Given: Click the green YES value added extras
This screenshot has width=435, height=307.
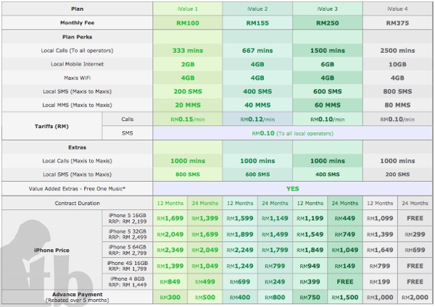Looking at the screenshot, I should pos(293,188).
